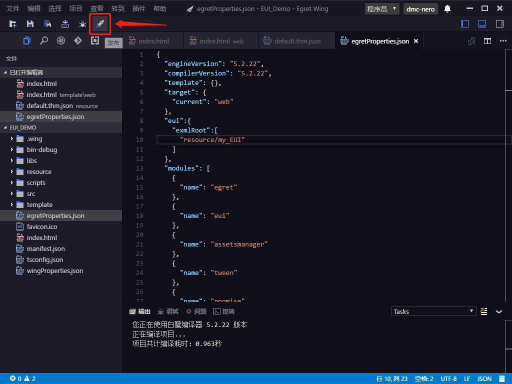Open notifications bell
This screenshot has height=384, width=512.
point(447,9)
